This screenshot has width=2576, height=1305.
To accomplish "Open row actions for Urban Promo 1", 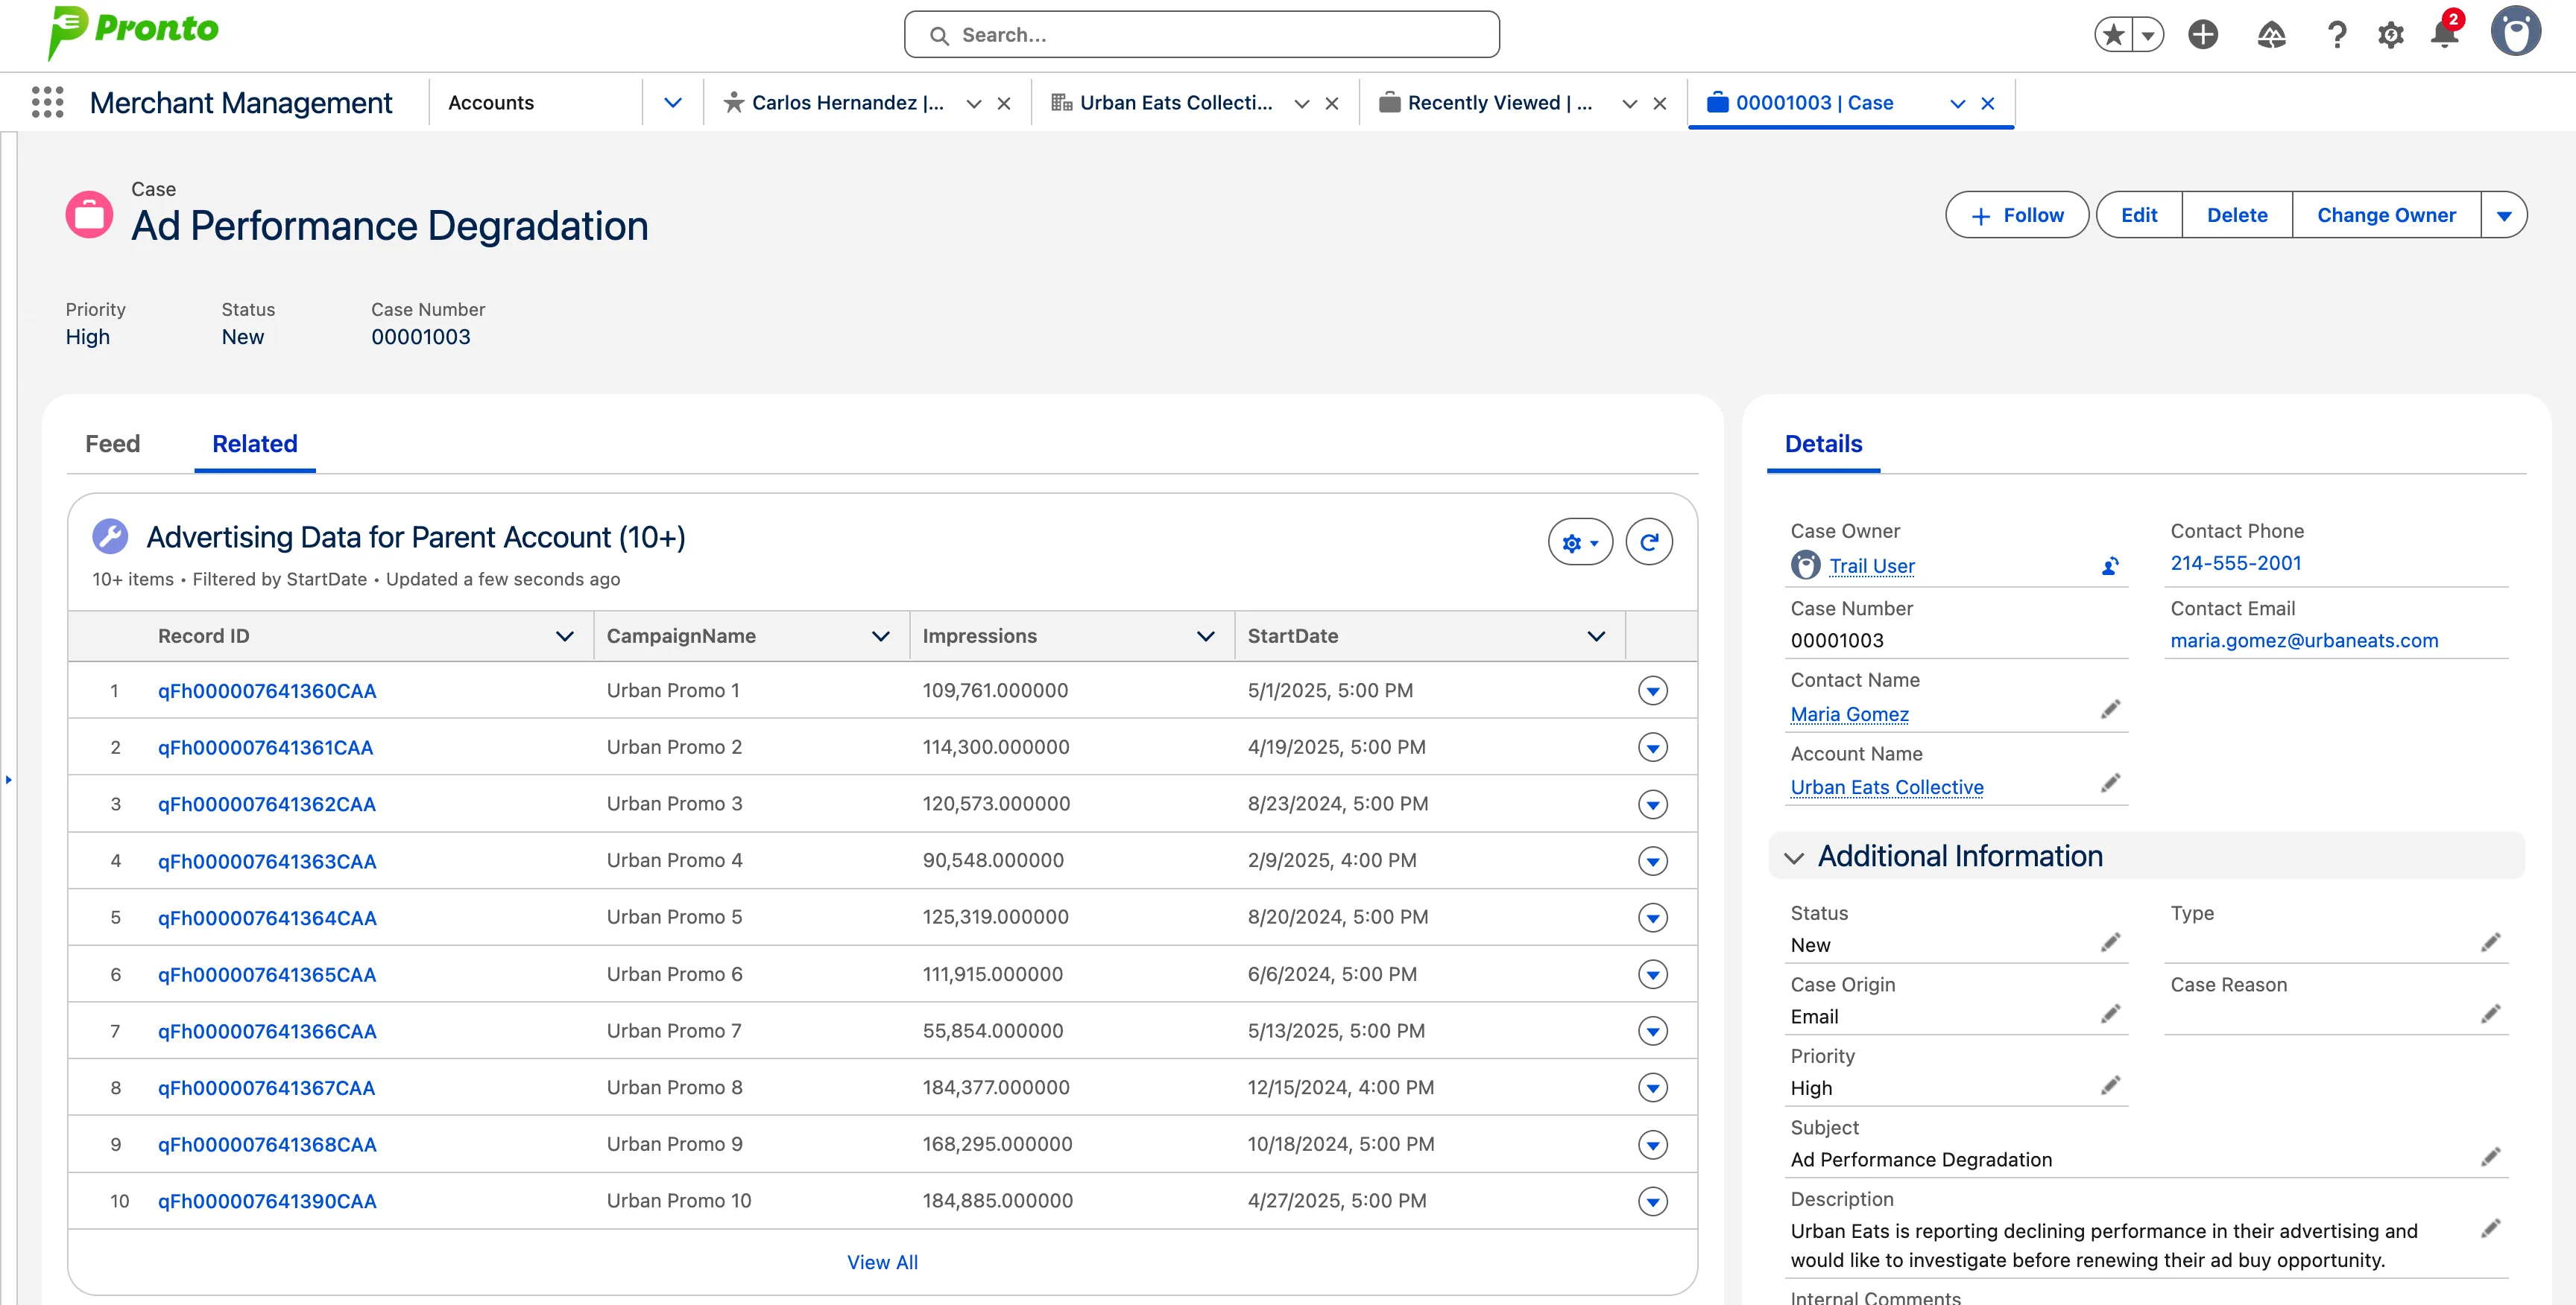I will (1652, 690).
